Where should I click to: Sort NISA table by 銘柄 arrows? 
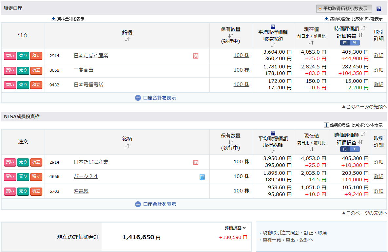pos(127,146)
